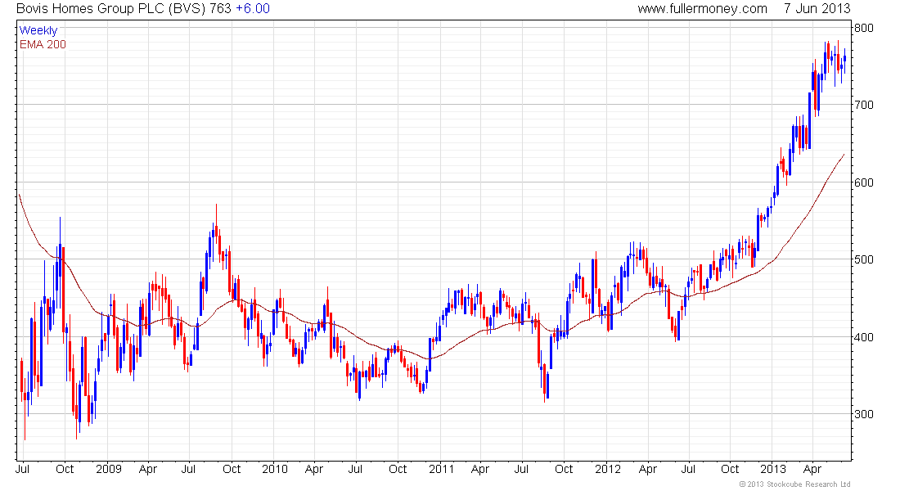Click the 'Oct' label just before 2010
The width and height of the screenshot is (900, 491).
[x=232, y=469]
